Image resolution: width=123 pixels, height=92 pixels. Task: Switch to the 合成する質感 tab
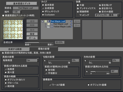[15, 49]
